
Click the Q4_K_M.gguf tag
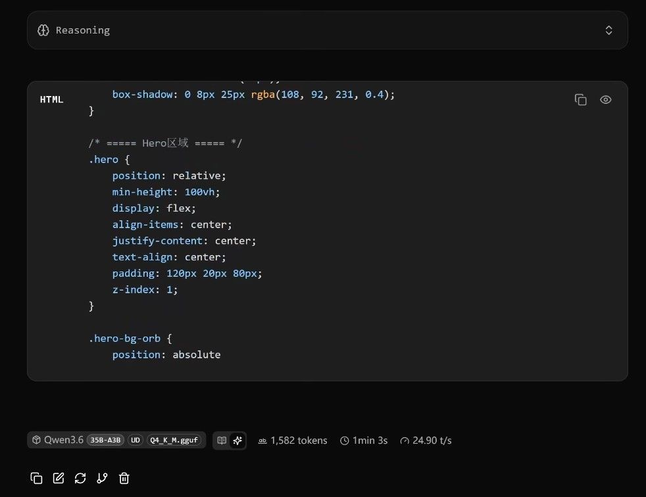click(174, 440)
